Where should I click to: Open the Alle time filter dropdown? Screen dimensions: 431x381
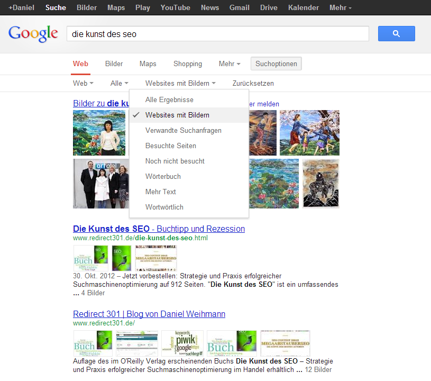click(120, 83)
